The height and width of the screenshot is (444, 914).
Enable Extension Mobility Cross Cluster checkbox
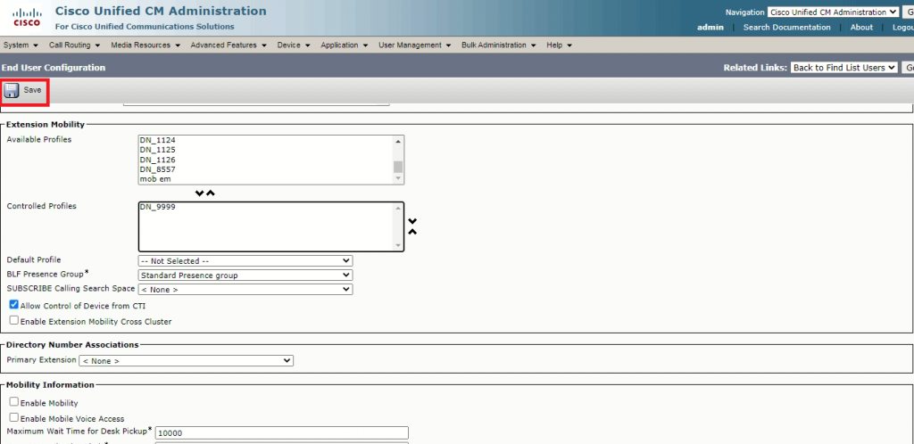13,320
